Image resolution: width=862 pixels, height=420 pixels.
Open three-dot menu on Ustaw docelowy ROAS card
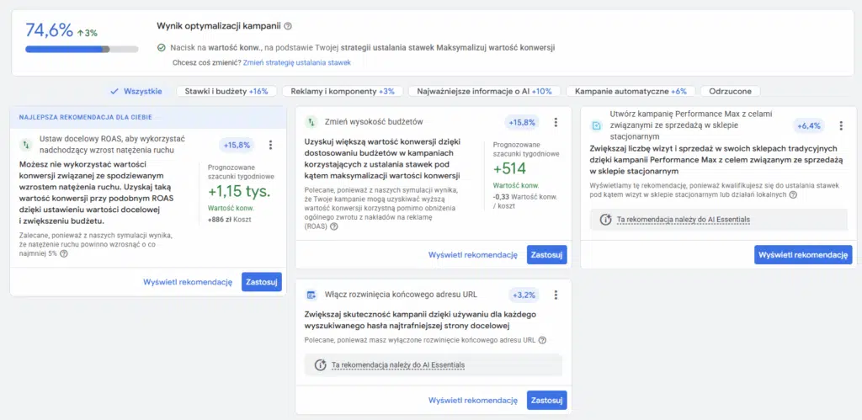click(270, 145)
